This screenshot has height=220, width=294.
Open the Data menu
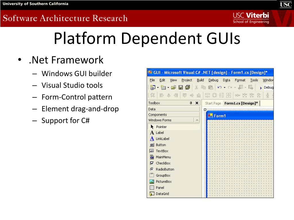(x=227, y=80)
